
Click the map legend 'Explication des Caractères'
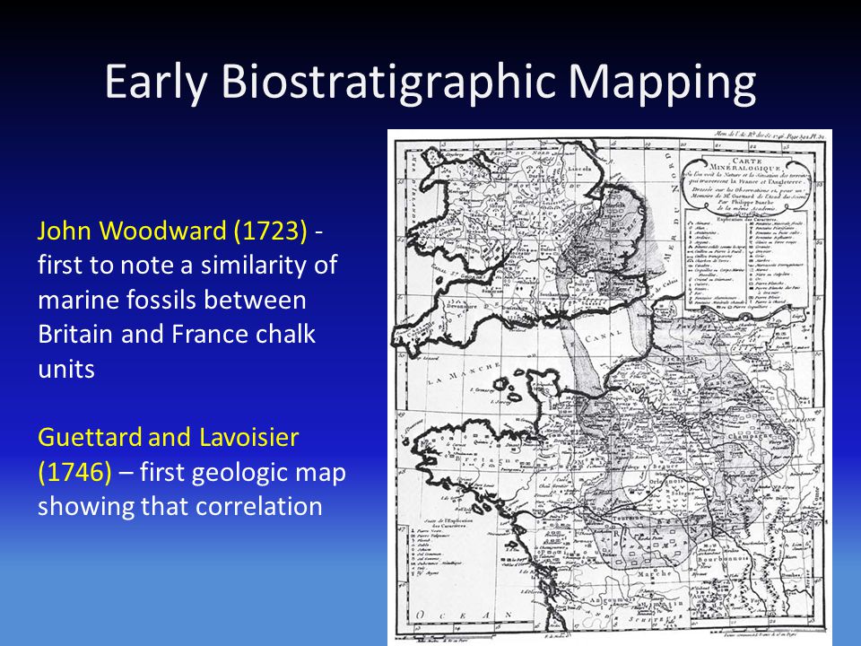pyautogui.click(x=744, y=263)
